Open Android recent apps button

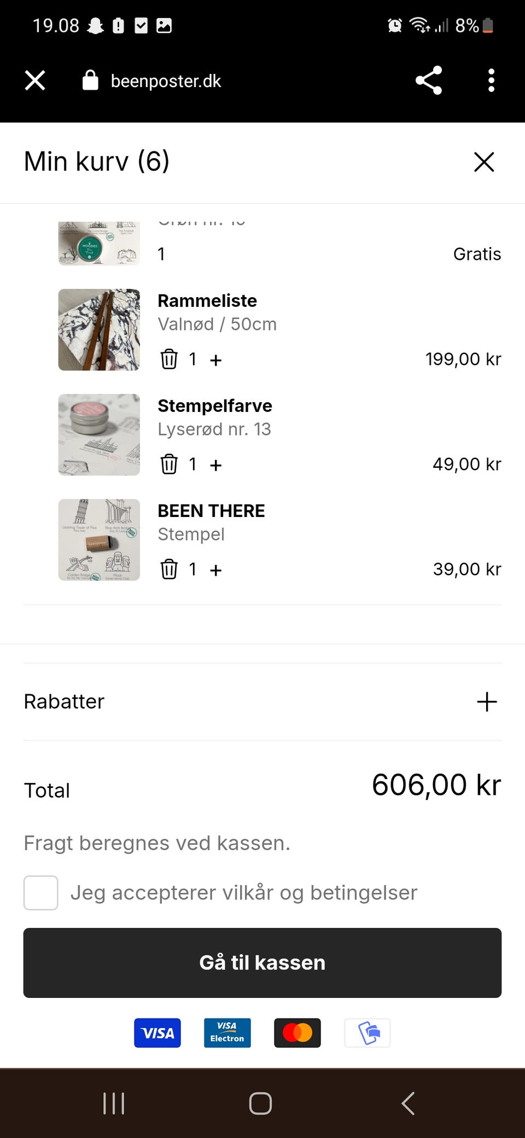point(114,1103)
